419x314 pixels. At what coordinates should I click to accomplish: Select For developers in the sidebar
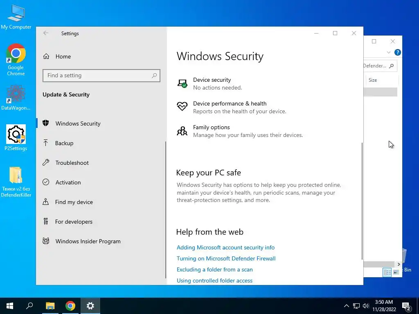click(x=101, y=222)
